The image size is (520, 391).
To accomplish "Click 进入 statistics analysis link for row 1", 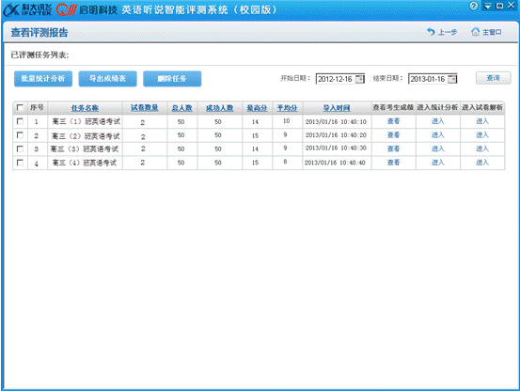I will click(438, 121).
